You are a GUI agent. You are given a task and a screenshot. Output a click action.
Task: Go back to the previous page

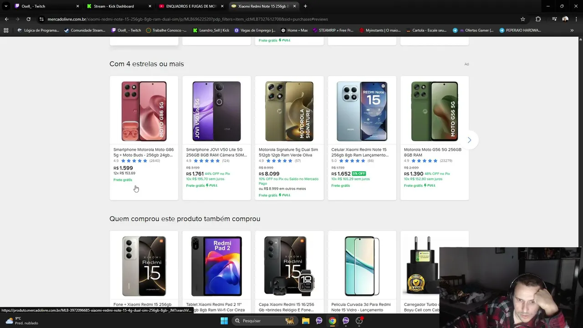(x=6, y=19)
